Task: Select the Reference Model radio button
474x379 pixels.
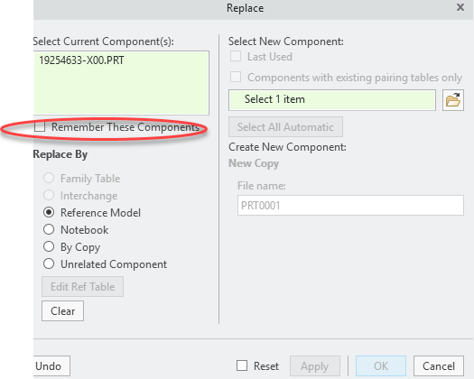Action: [x=49, y=212]
